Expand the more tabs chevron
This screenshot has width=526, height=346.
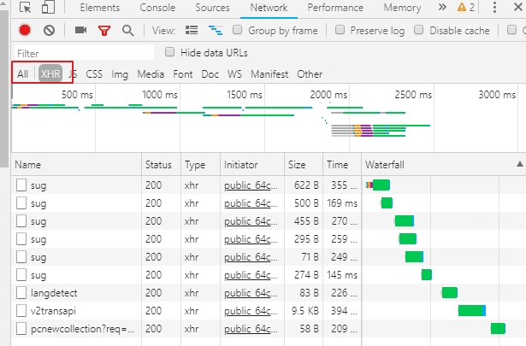(442, 8)
